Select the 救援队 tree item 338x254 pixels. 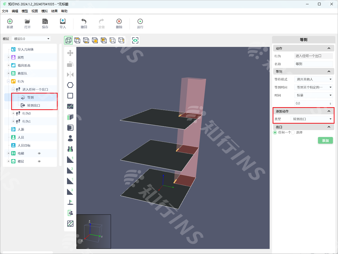(22, 73)
